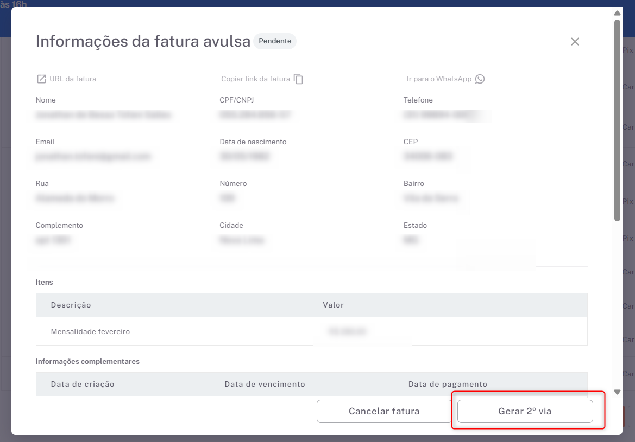Screen dimensions: 635x442
Task: Click the dialog's vertical scrollbar thumb
Action: pos(617,119)
